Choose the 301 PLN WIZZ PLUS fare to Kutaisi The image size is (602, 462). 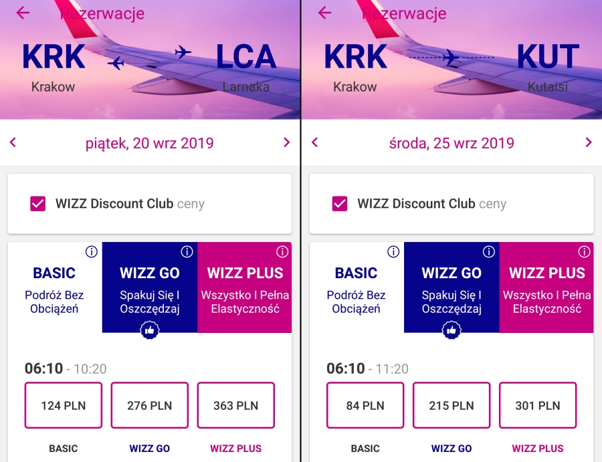[537, 405]
